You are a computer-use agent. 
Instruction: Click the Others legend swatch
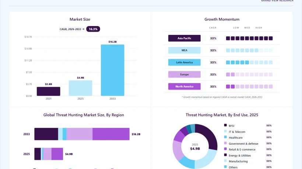click(x=225, y=167)
